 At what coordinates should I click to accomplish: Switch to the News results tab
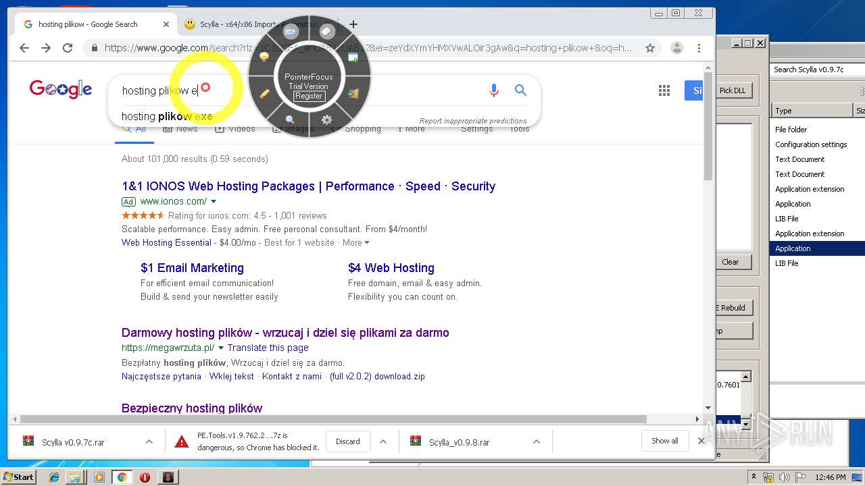[180, 129]
